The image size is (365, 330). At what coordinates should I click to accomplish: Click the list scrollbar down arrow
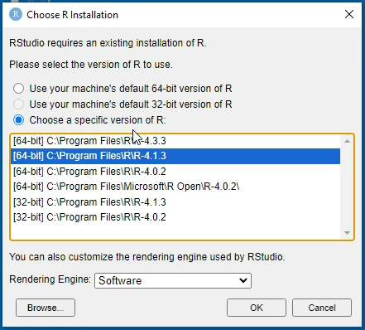[347, 233]
